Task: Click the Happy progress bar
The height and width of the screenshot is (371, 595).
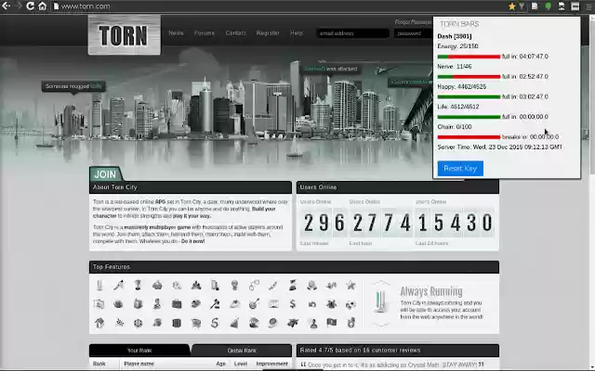Action: 469,96
